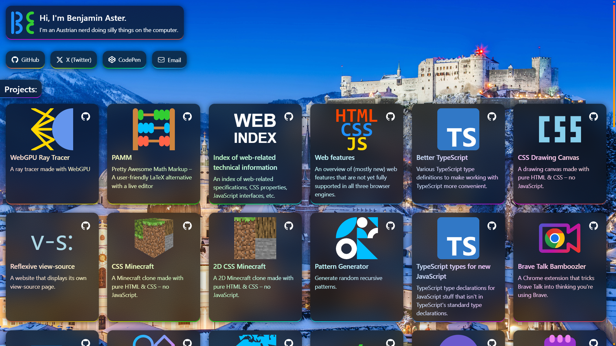Open the X (Twitter) profile link
This screenshot has height=346, width=616.
coord(74,60)
